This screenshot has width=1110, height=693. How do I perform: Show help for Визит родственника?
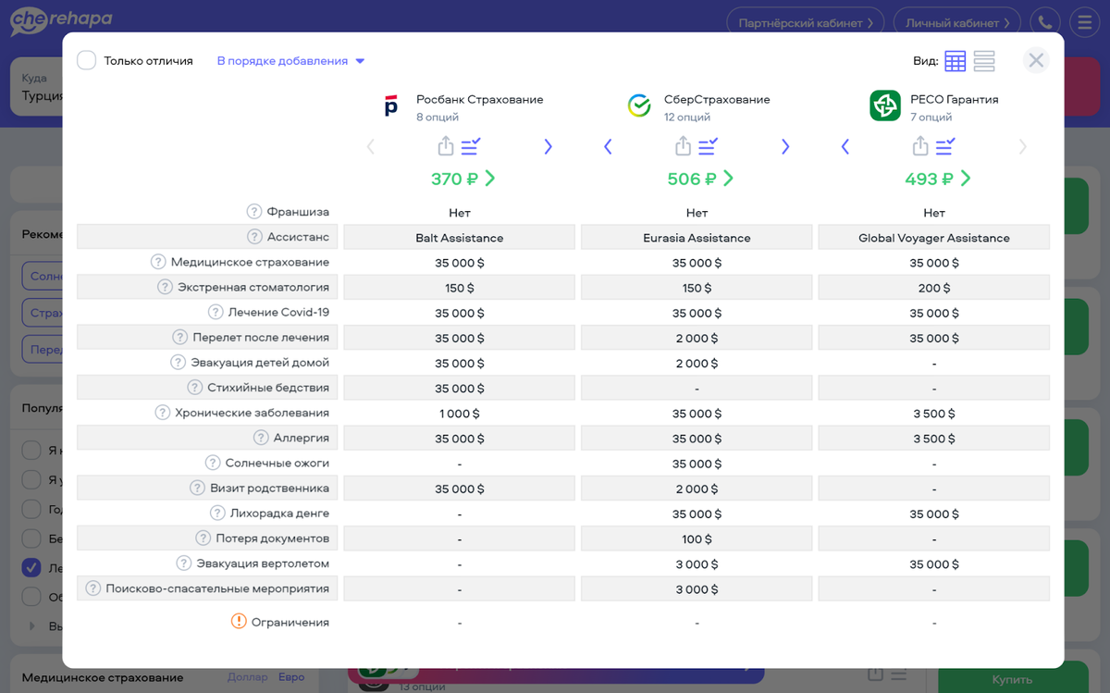(x=198, y=488)
